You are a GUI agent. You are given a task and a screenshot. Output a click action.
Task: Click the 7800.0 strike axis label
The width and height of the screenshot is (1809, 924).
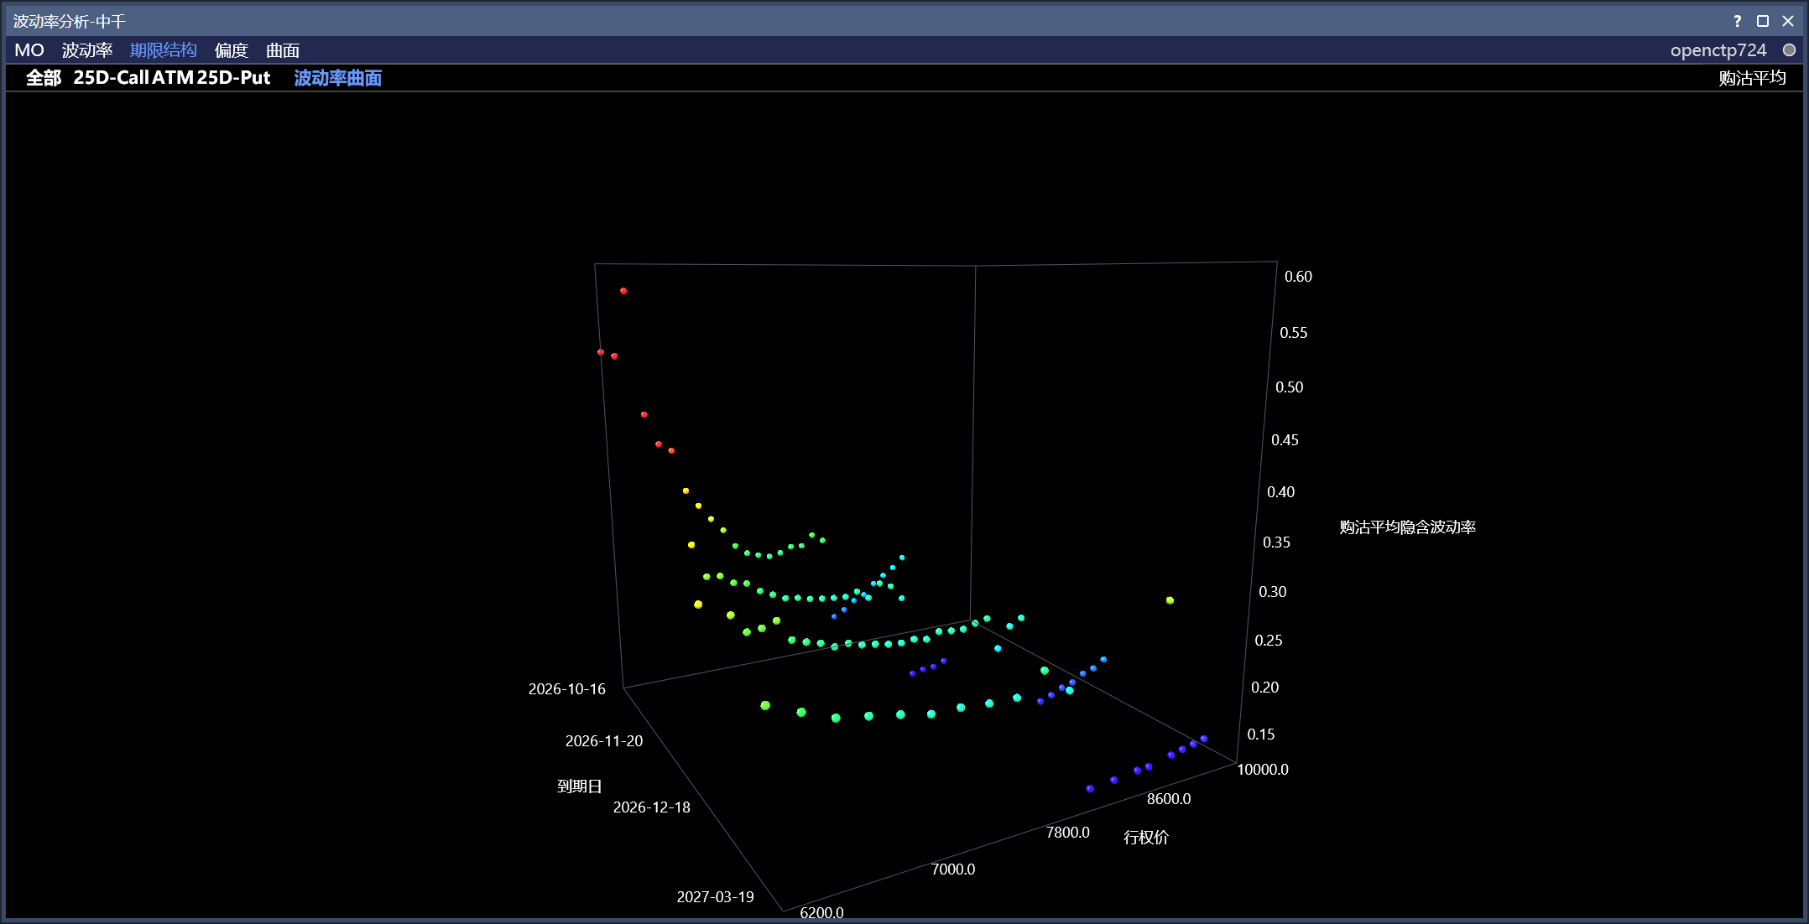pyautogui.click(x=1067, y=833)
